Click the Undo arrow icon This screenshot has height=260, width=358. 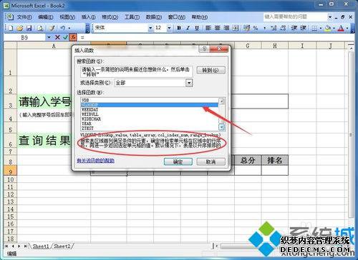click(x=62, y=28)
